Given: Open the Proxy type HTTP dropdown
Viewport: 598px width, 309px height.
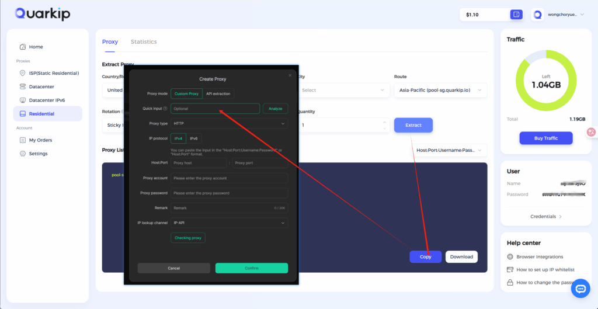Looking at the screenshot, I should point(229,123).
